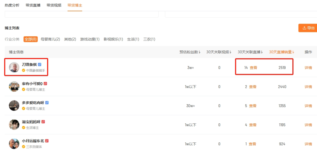Sort by 30天关联直播 column
This screenshot has height=150, width=317.
[250, 52]
